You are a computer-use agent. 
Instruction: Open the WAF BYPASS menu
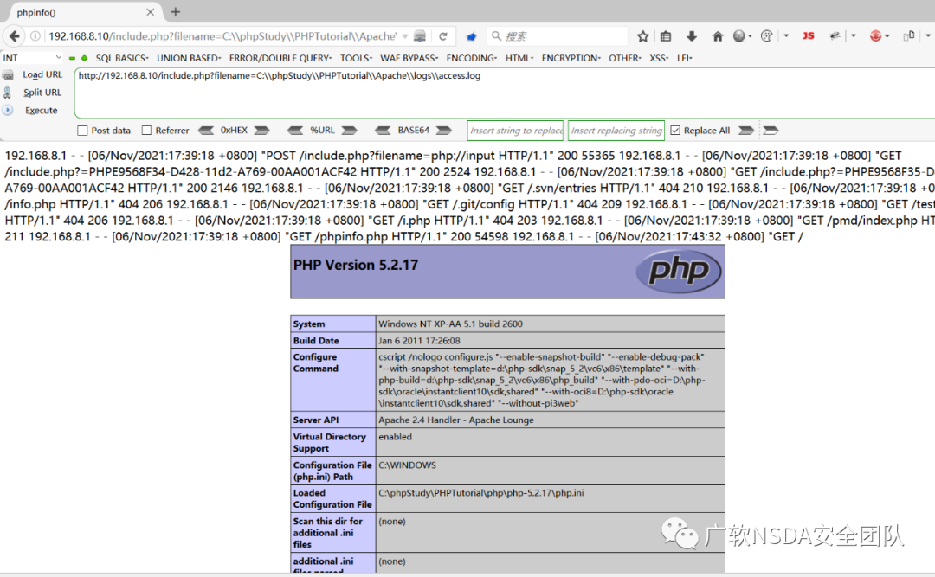(x=409, y=58)
